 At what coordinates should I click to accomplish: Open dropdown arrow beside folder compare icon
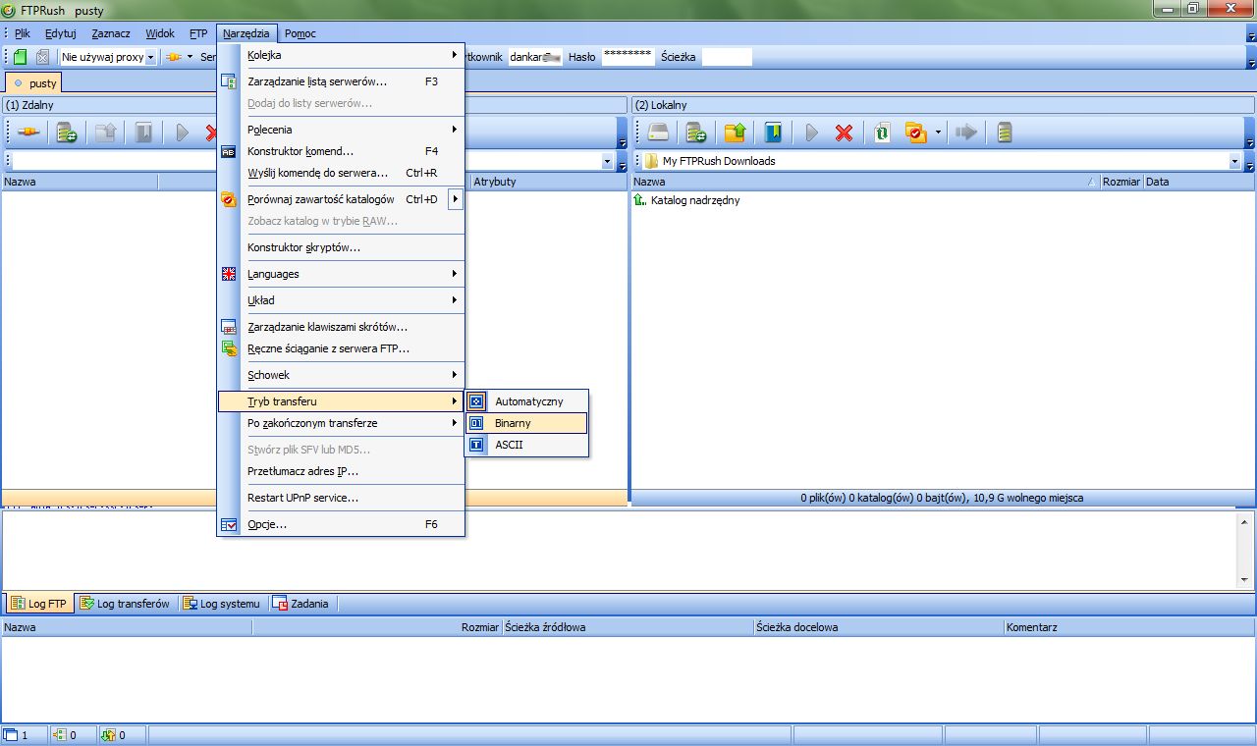(938, 133)
